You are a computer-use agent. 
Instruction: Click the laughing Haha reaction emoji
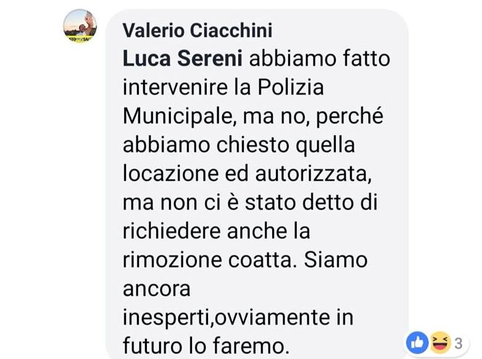coord(439,342)
